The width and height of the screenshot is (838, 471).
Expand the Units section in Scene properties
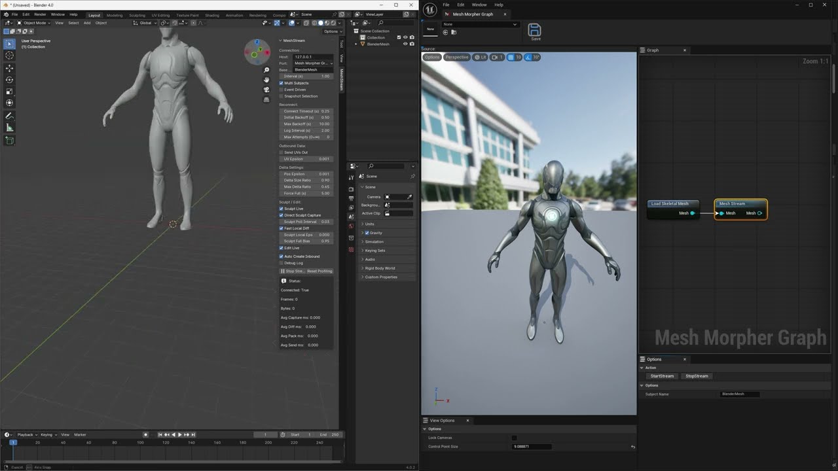tap(388, 224)
